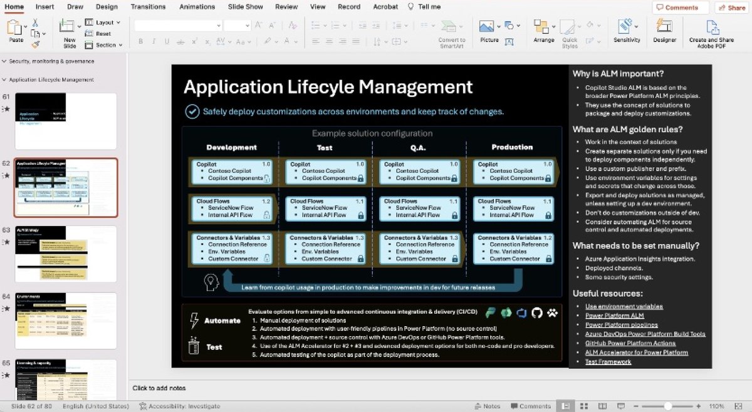
Task: Click the Cut scissors icon
Action: (35, 23)
